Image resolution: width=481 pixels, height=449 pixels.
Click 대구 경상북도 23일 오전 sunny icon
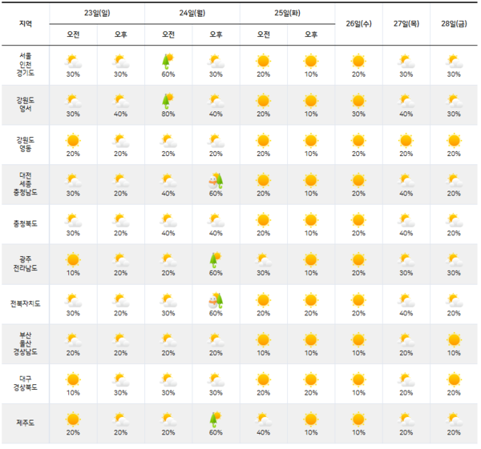[x=73, y=379]
